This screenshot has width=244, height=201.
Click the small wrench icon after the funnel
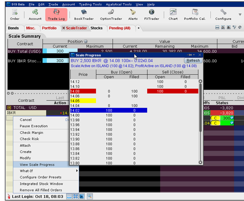click(x=240, y=27)
